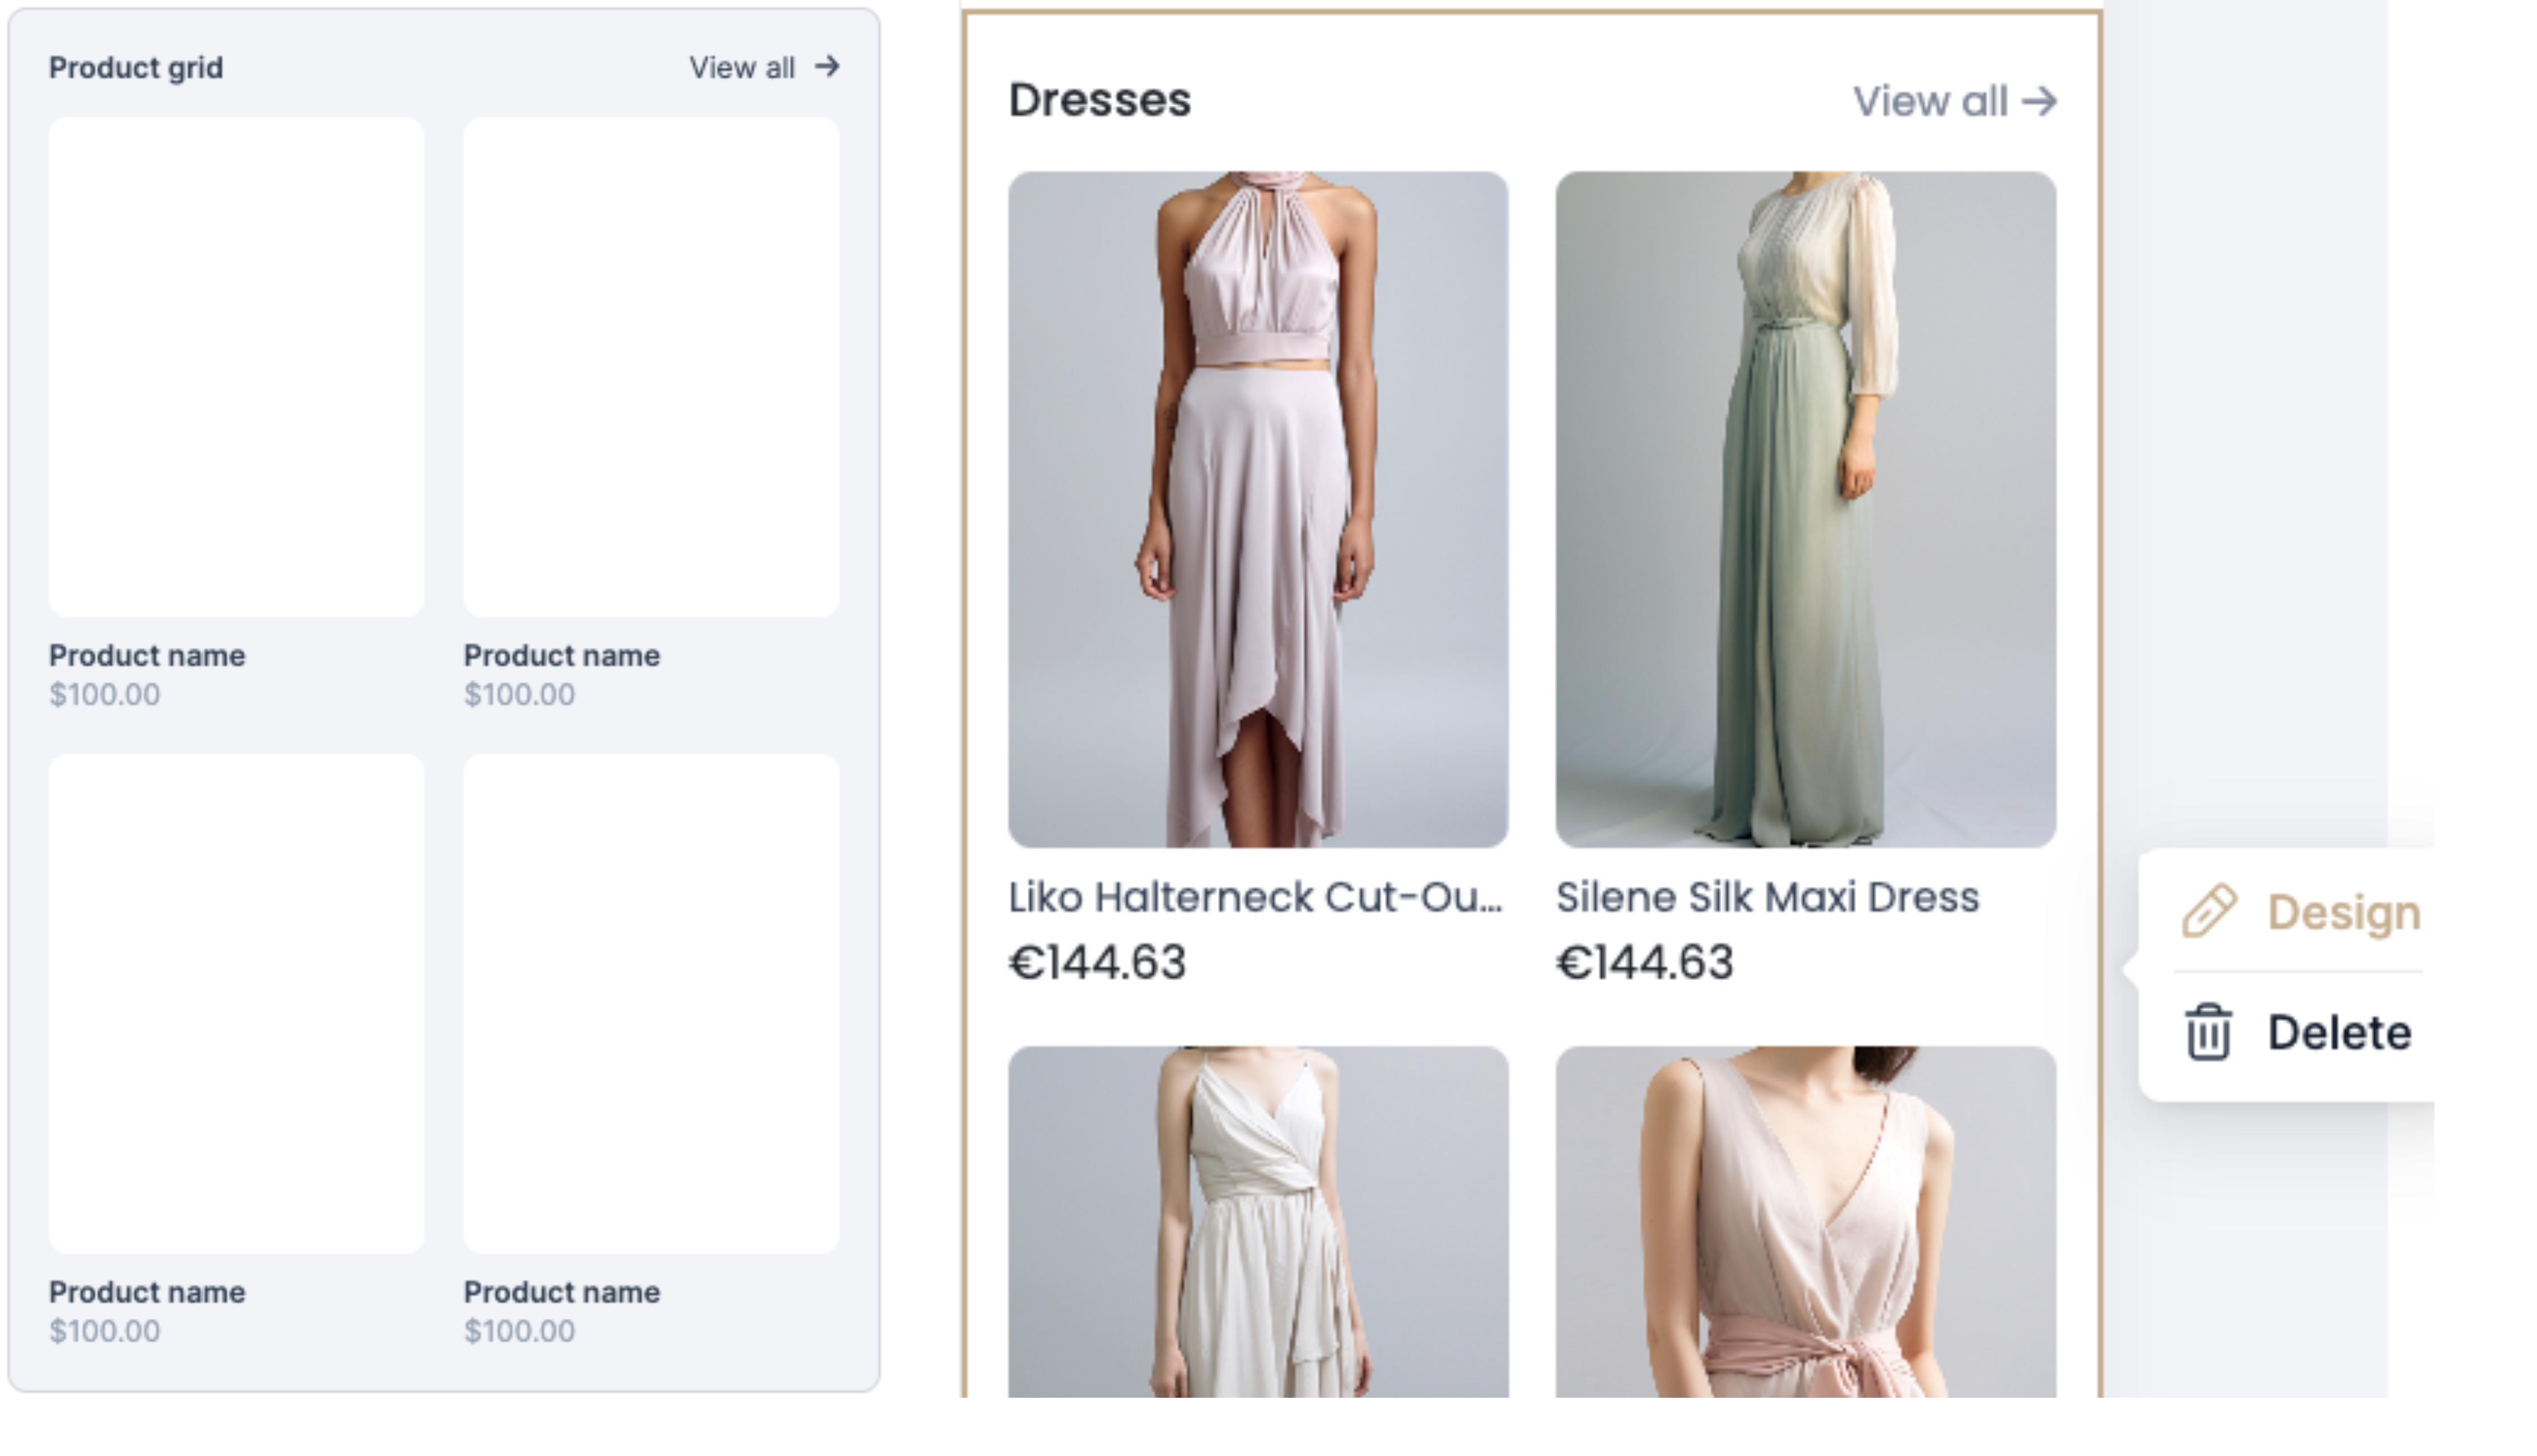Select the bottom-left placeholder product image
This screenshot has width=2537, height=1456.
[x=236, y=1003]
